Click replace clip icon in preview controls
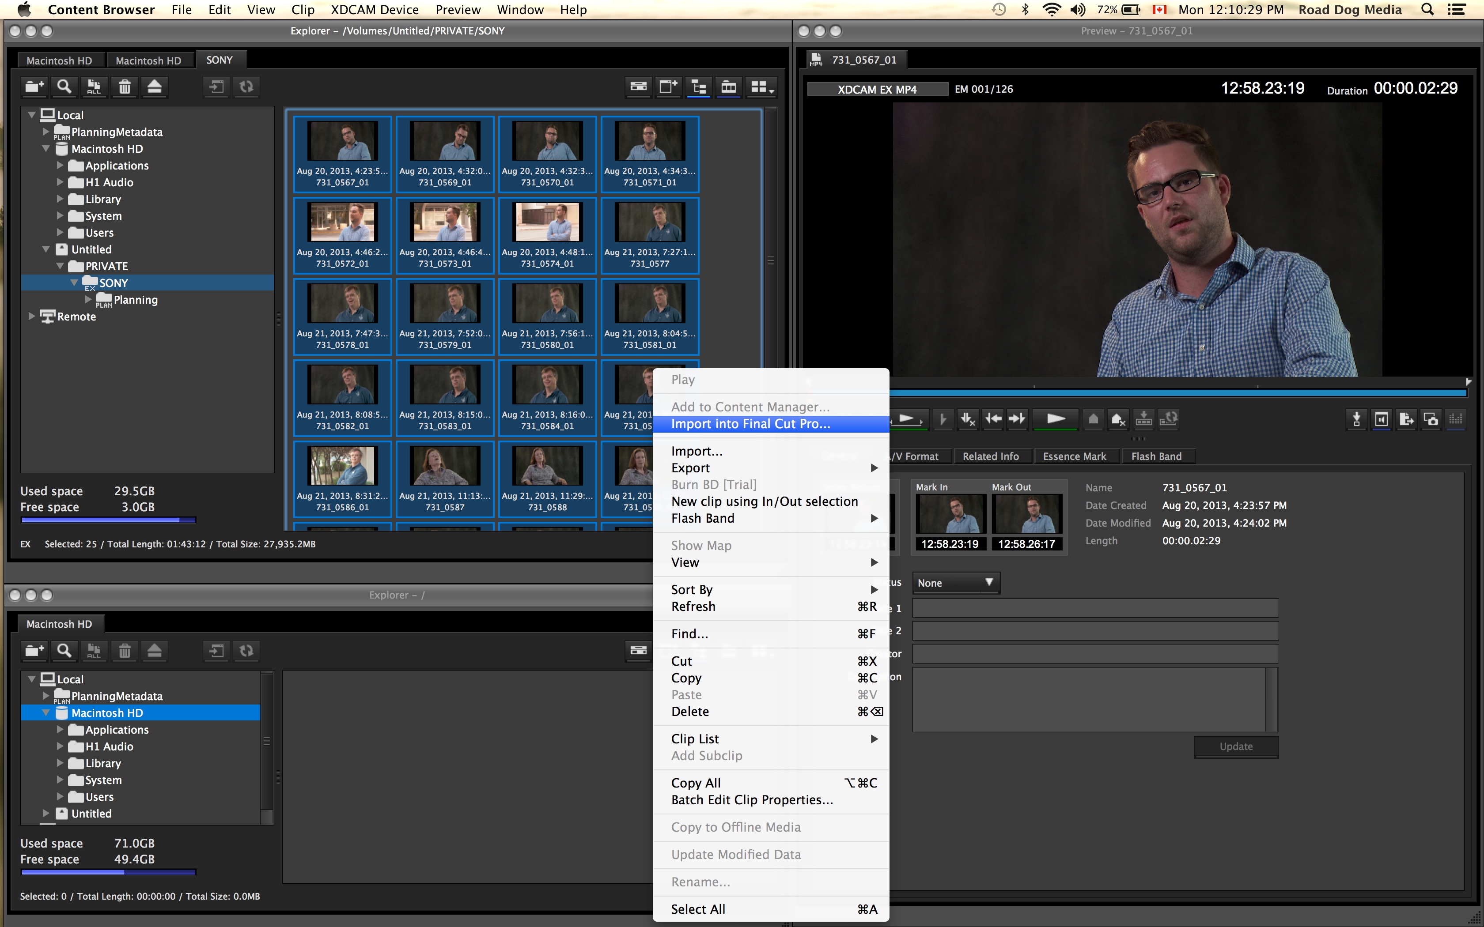This screenshot has width=1484, height=927. click(1169, 419)
